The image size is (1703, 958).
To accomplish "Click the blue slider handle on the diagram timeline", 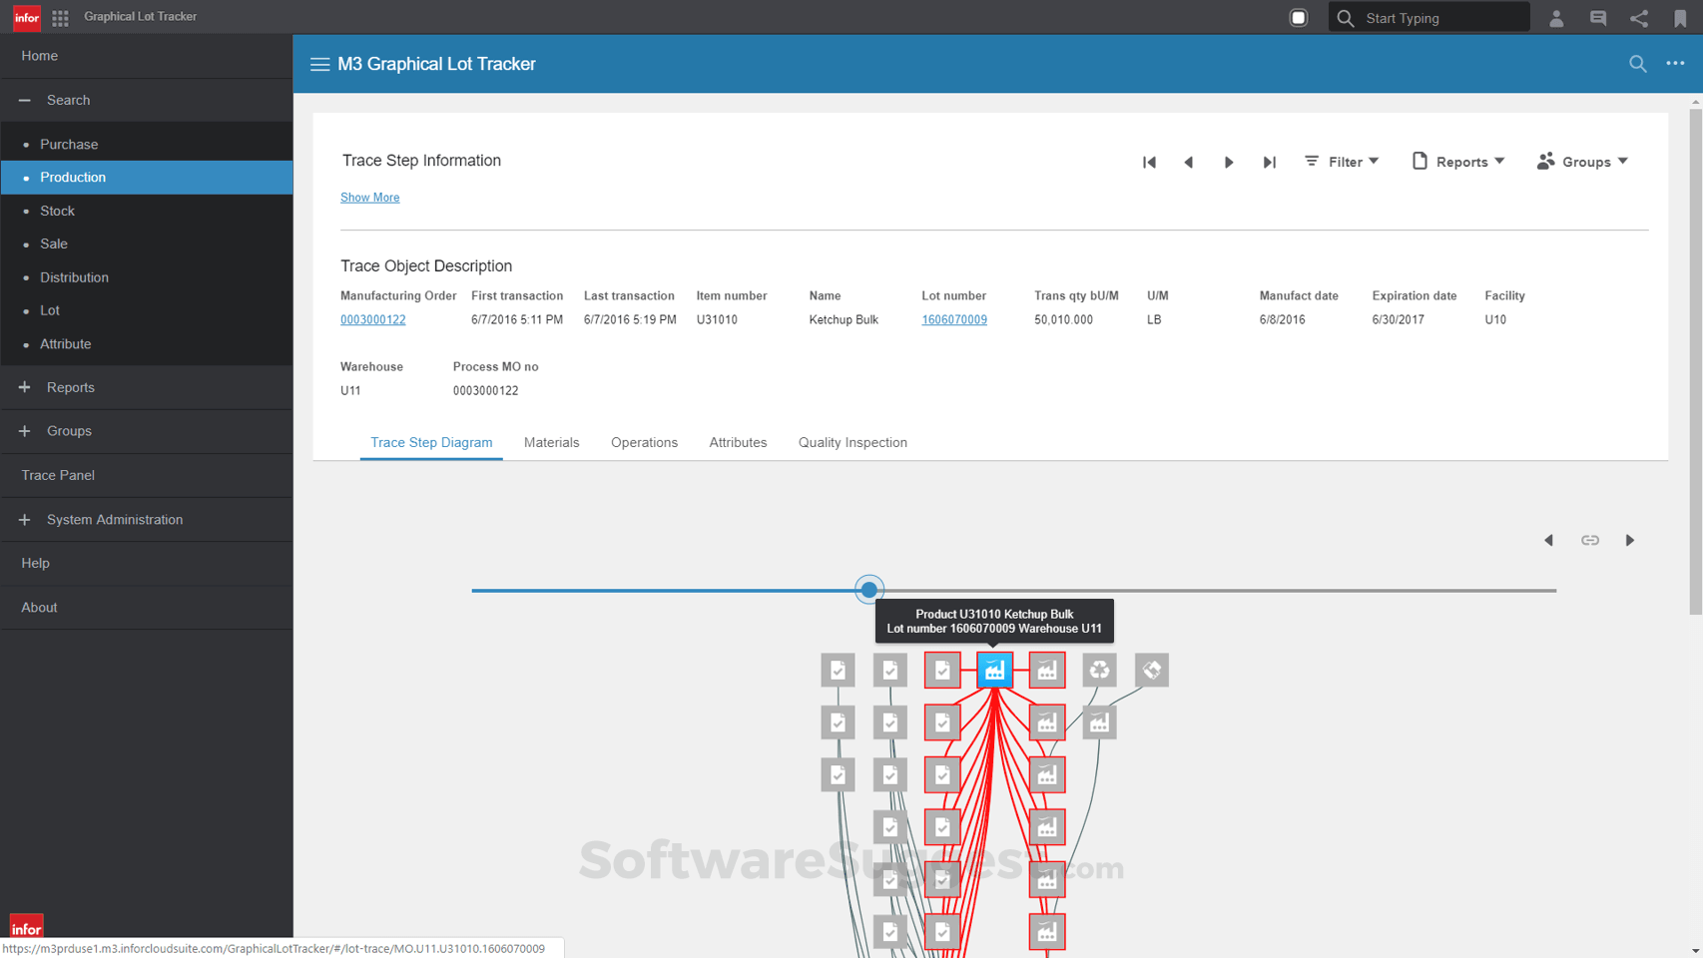I will pos(869,590).
